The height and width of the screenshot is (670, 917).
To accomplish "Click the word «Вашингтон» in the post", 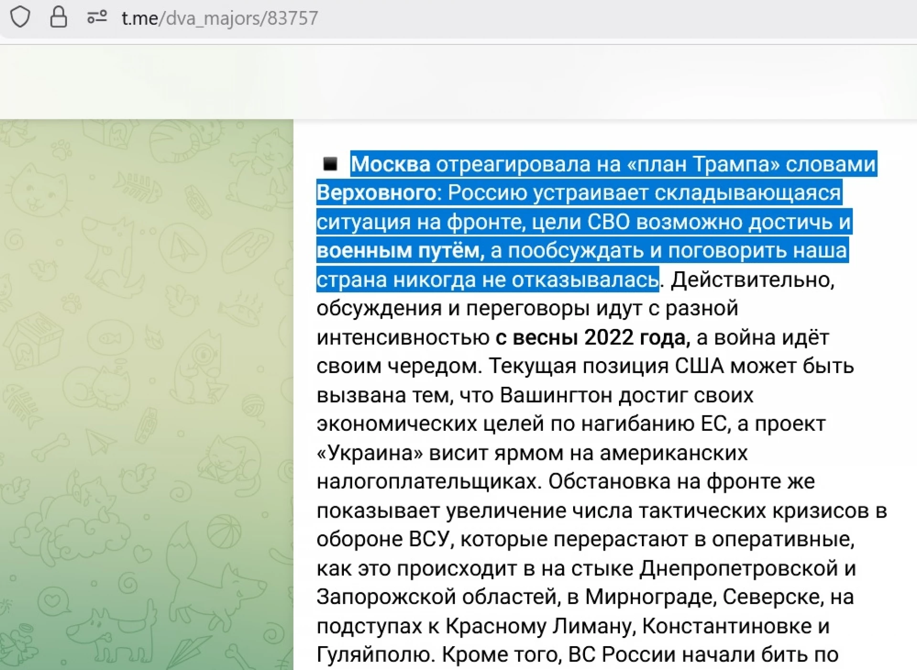I will [556, 395].
